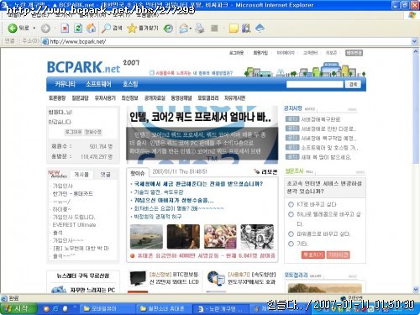The image size is (420, 315).
Task: Click the Windows flag throbber icon
Action: click(412, 15)
